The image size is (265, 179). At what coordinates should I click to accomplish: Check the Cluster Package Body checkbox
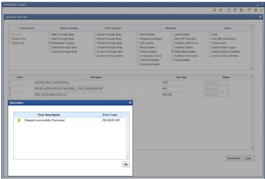[95, 47]
